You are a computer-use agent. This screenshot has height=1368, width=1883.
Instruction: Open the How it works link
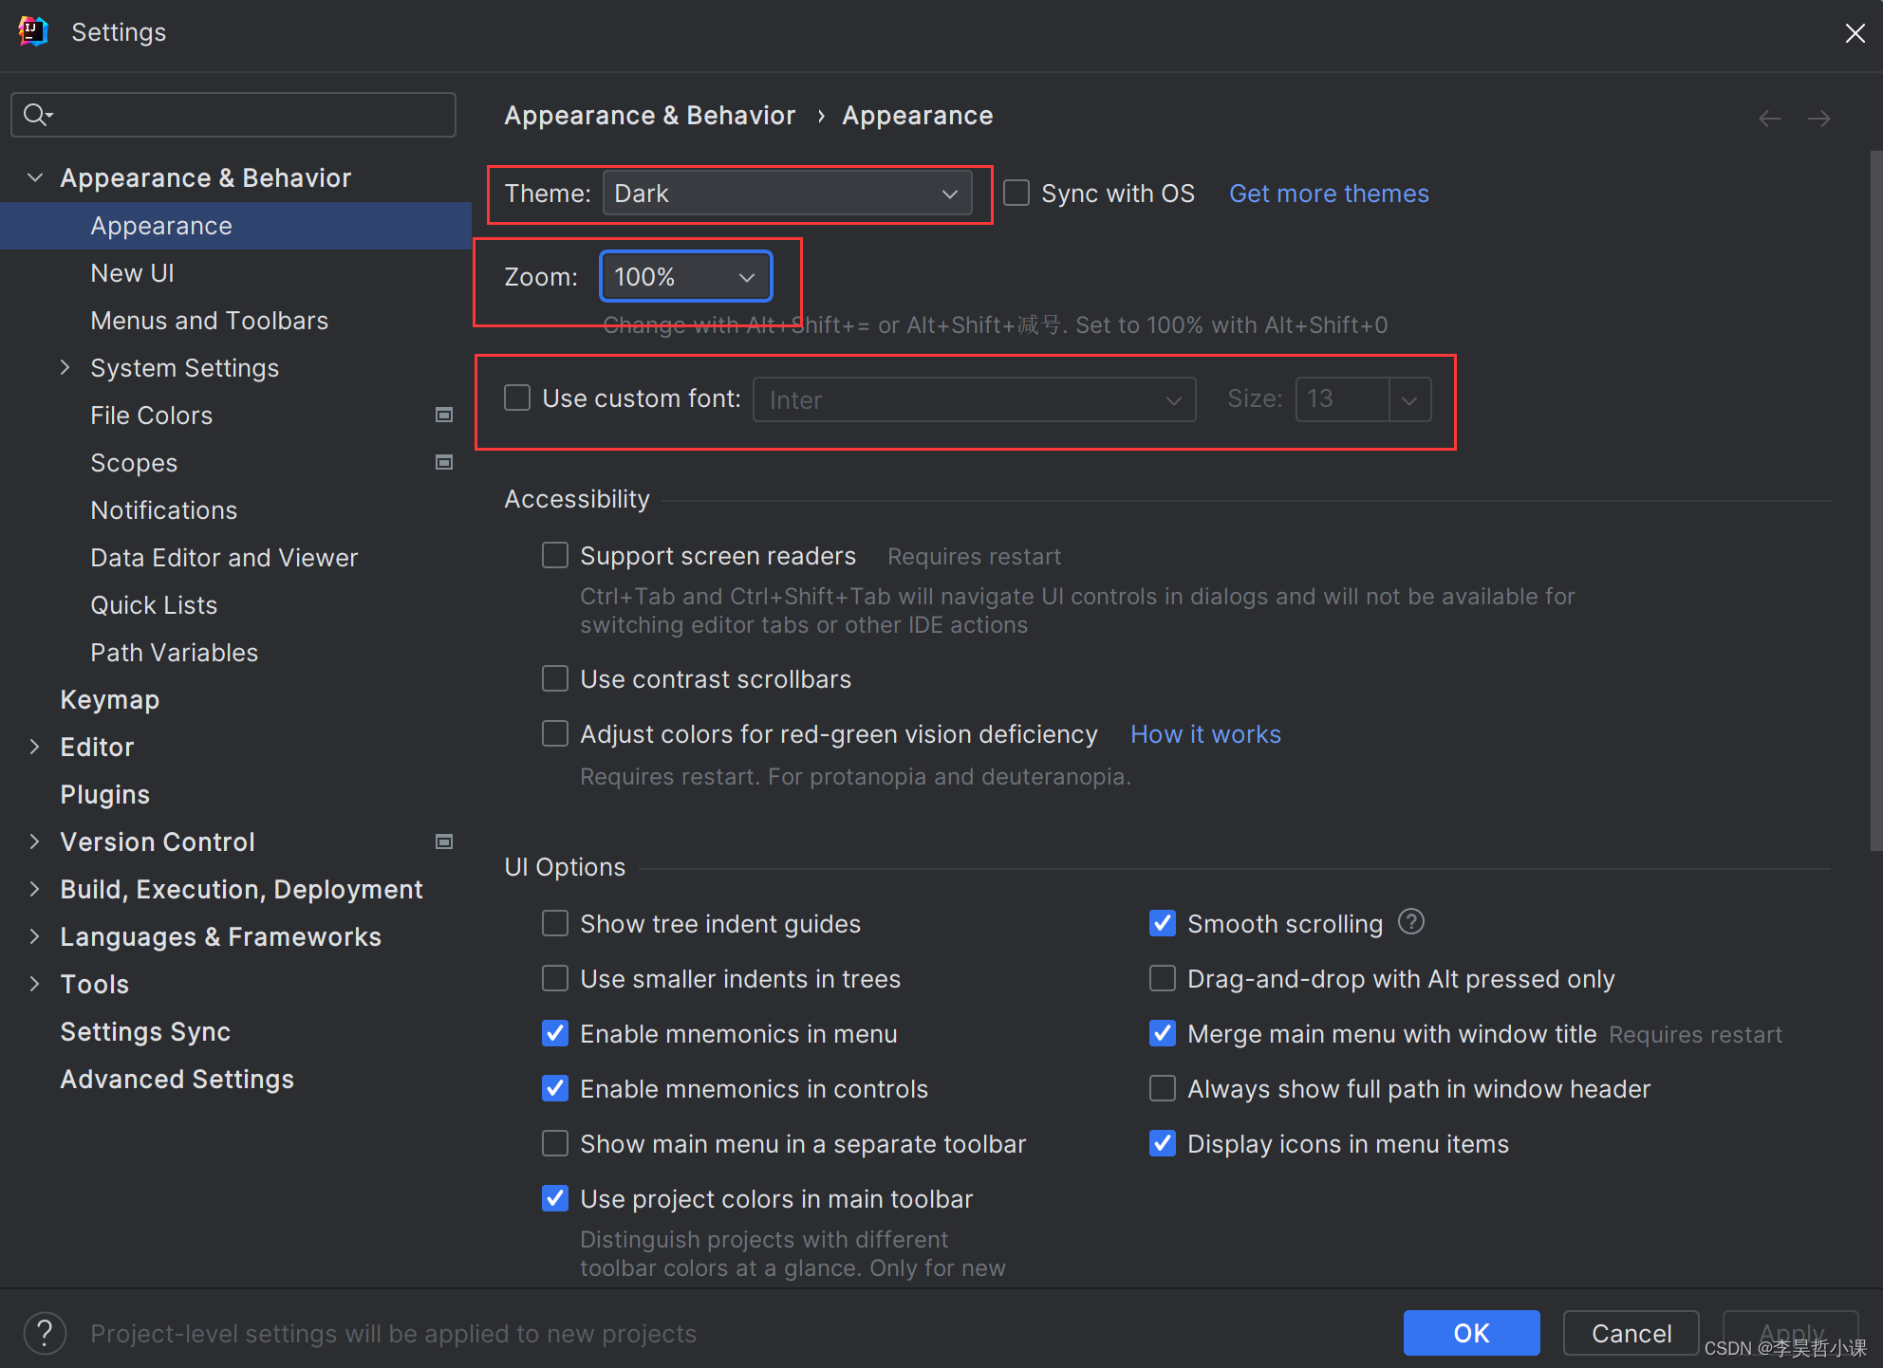pos(1205,734)
